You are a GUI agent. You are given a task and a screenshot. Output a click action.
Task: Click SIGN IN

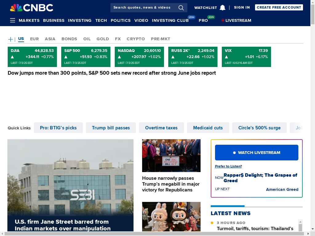242,7
